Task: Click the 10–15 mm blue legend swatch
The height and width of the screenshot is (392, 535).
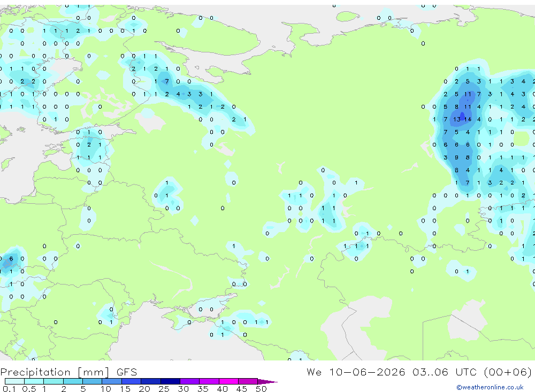Action: pyautogui.click(x=112, y=381)
